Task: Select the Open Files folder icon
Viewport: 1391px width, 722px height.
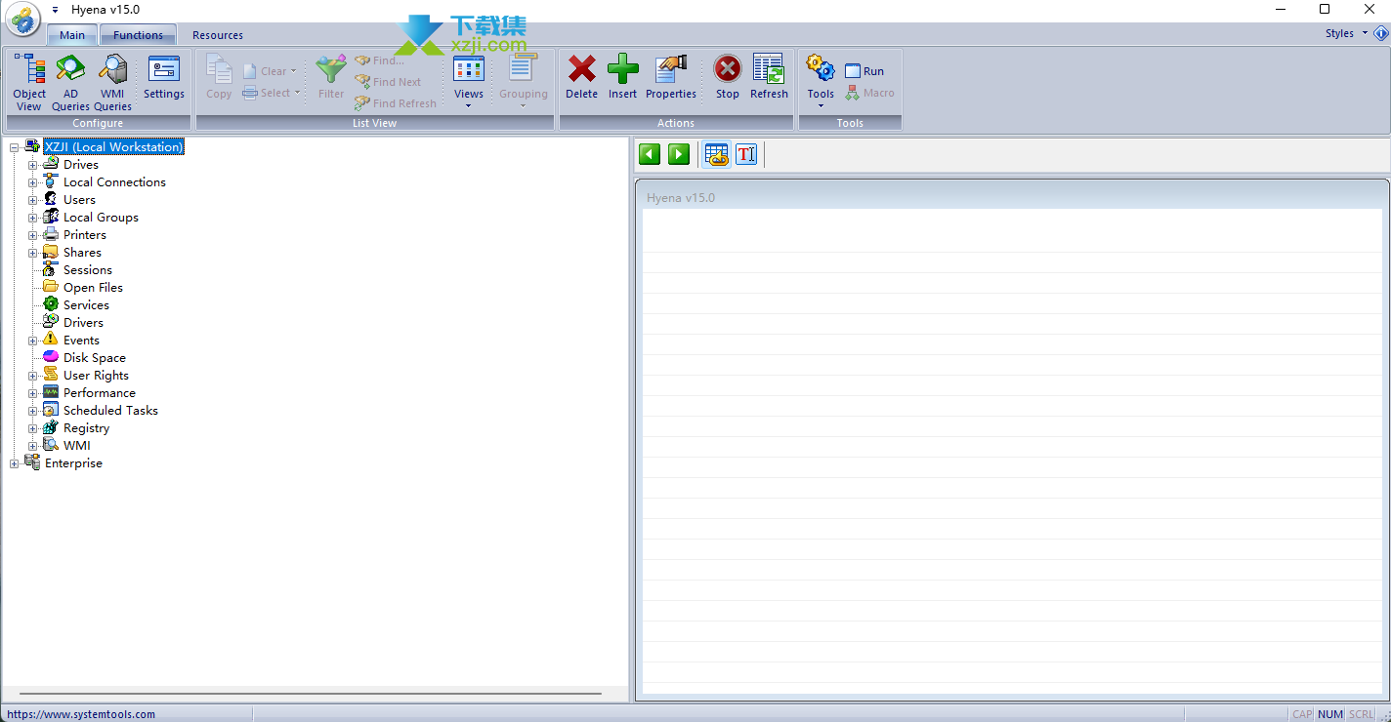Action: (x=51, y=287)
